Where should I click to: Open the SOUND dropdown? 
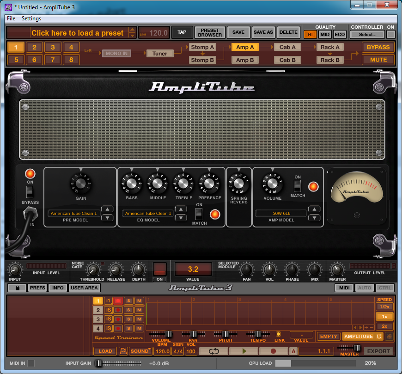click(140, 351)
